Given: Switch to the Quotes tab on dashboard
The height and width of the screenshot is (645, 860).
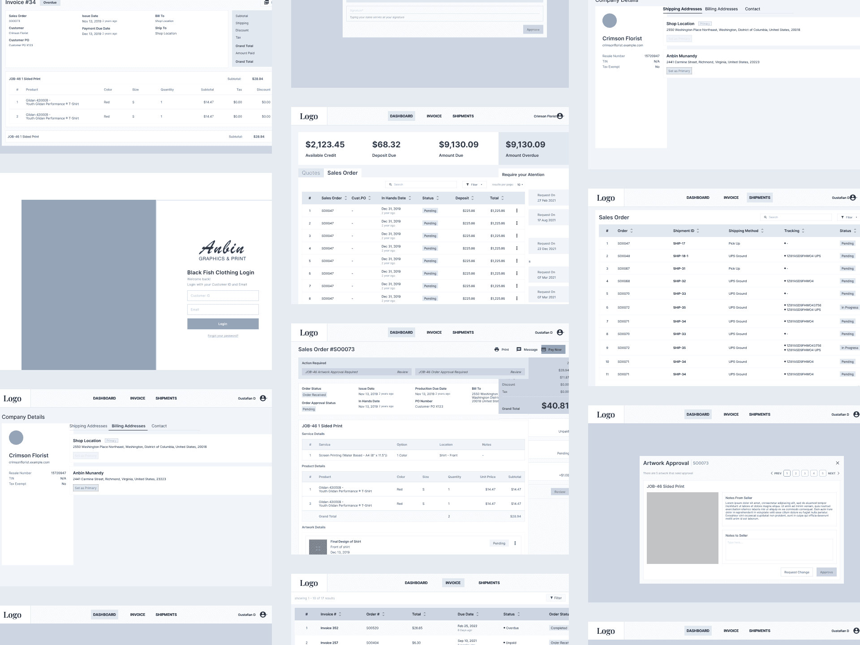Looking at the screenshot, I should pyautogui.click(x=311, y=173).
